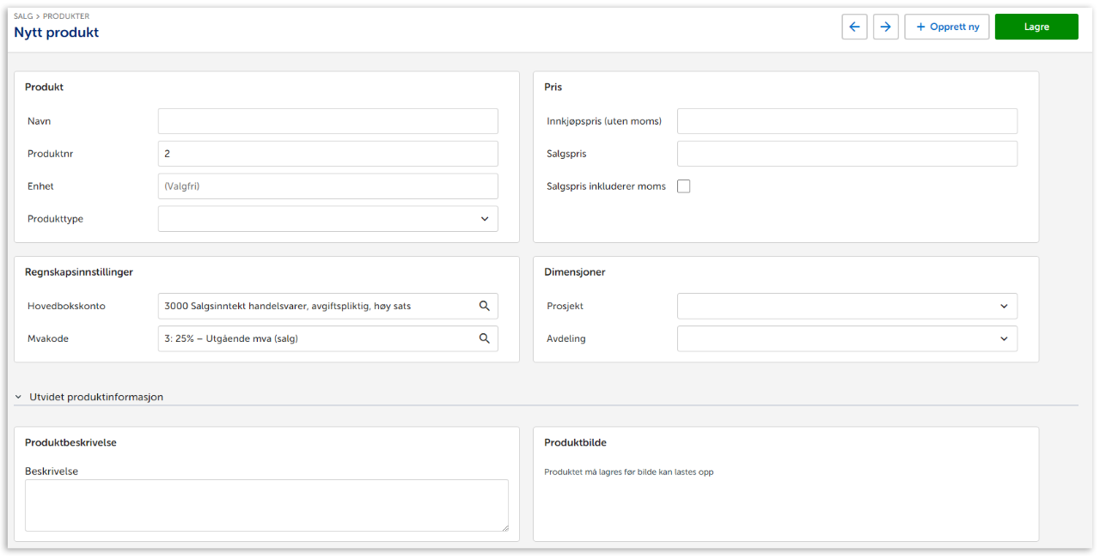
Task: Collapse Utvidet produktinformasjon section
Action: pos(18,397)
